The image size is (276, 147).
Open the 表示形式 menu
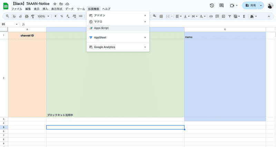[57, 9]
